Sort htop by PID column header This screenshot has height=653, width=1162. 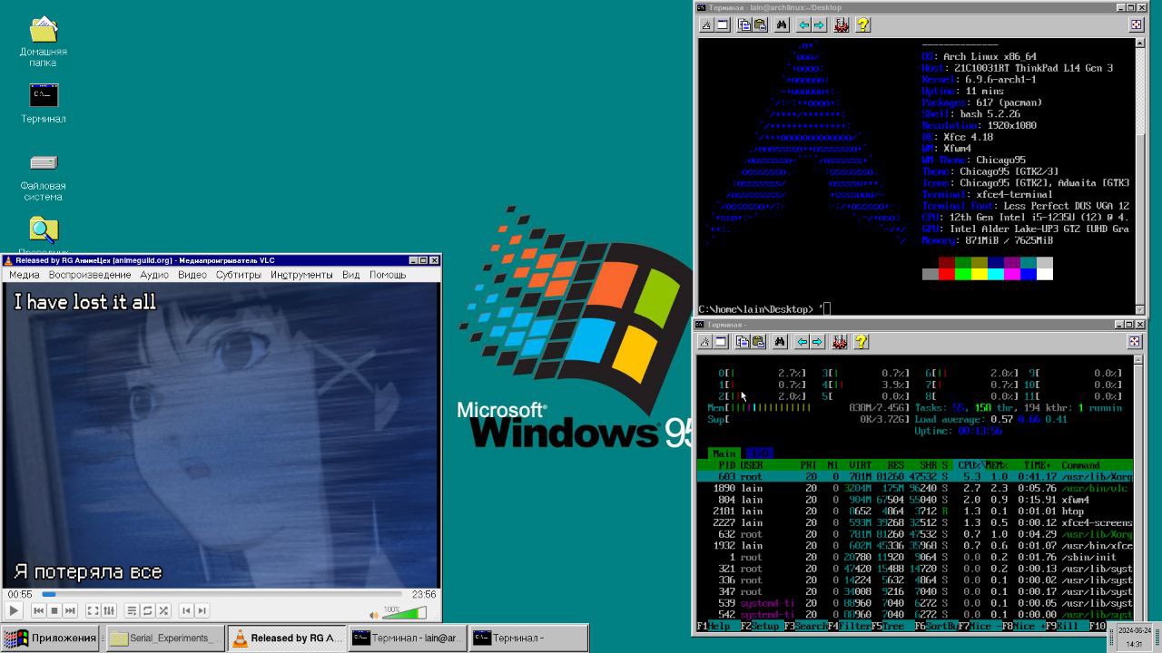tap(726, 465)
